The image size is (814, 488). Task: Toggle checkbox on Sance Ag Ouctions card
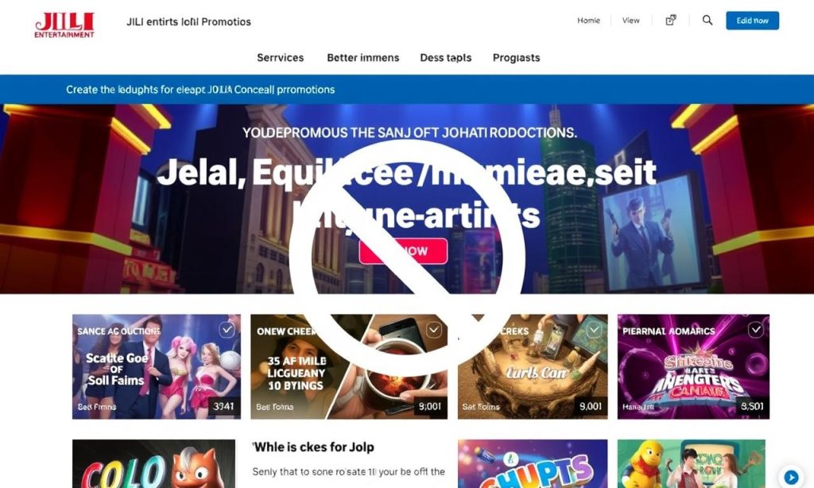pyautogui.click(x=227, y=330)
